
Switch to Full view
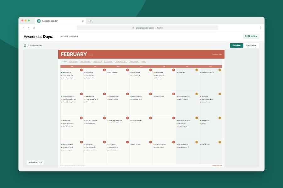[x=236, y=45]
